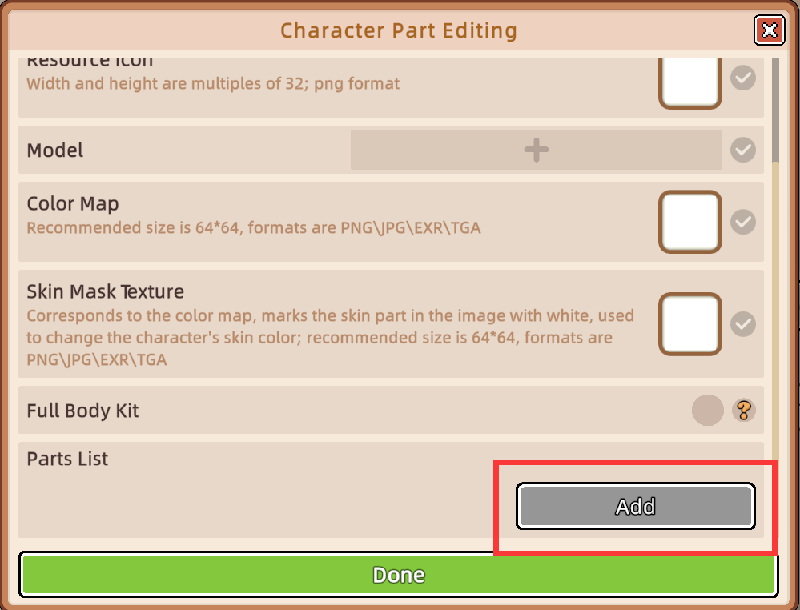Select the Model row label

(x=55, y=150)
